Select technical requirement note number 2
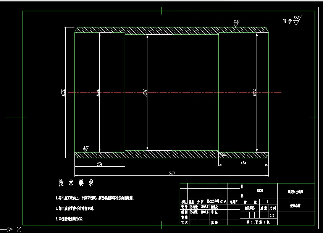 coord(74,209)
